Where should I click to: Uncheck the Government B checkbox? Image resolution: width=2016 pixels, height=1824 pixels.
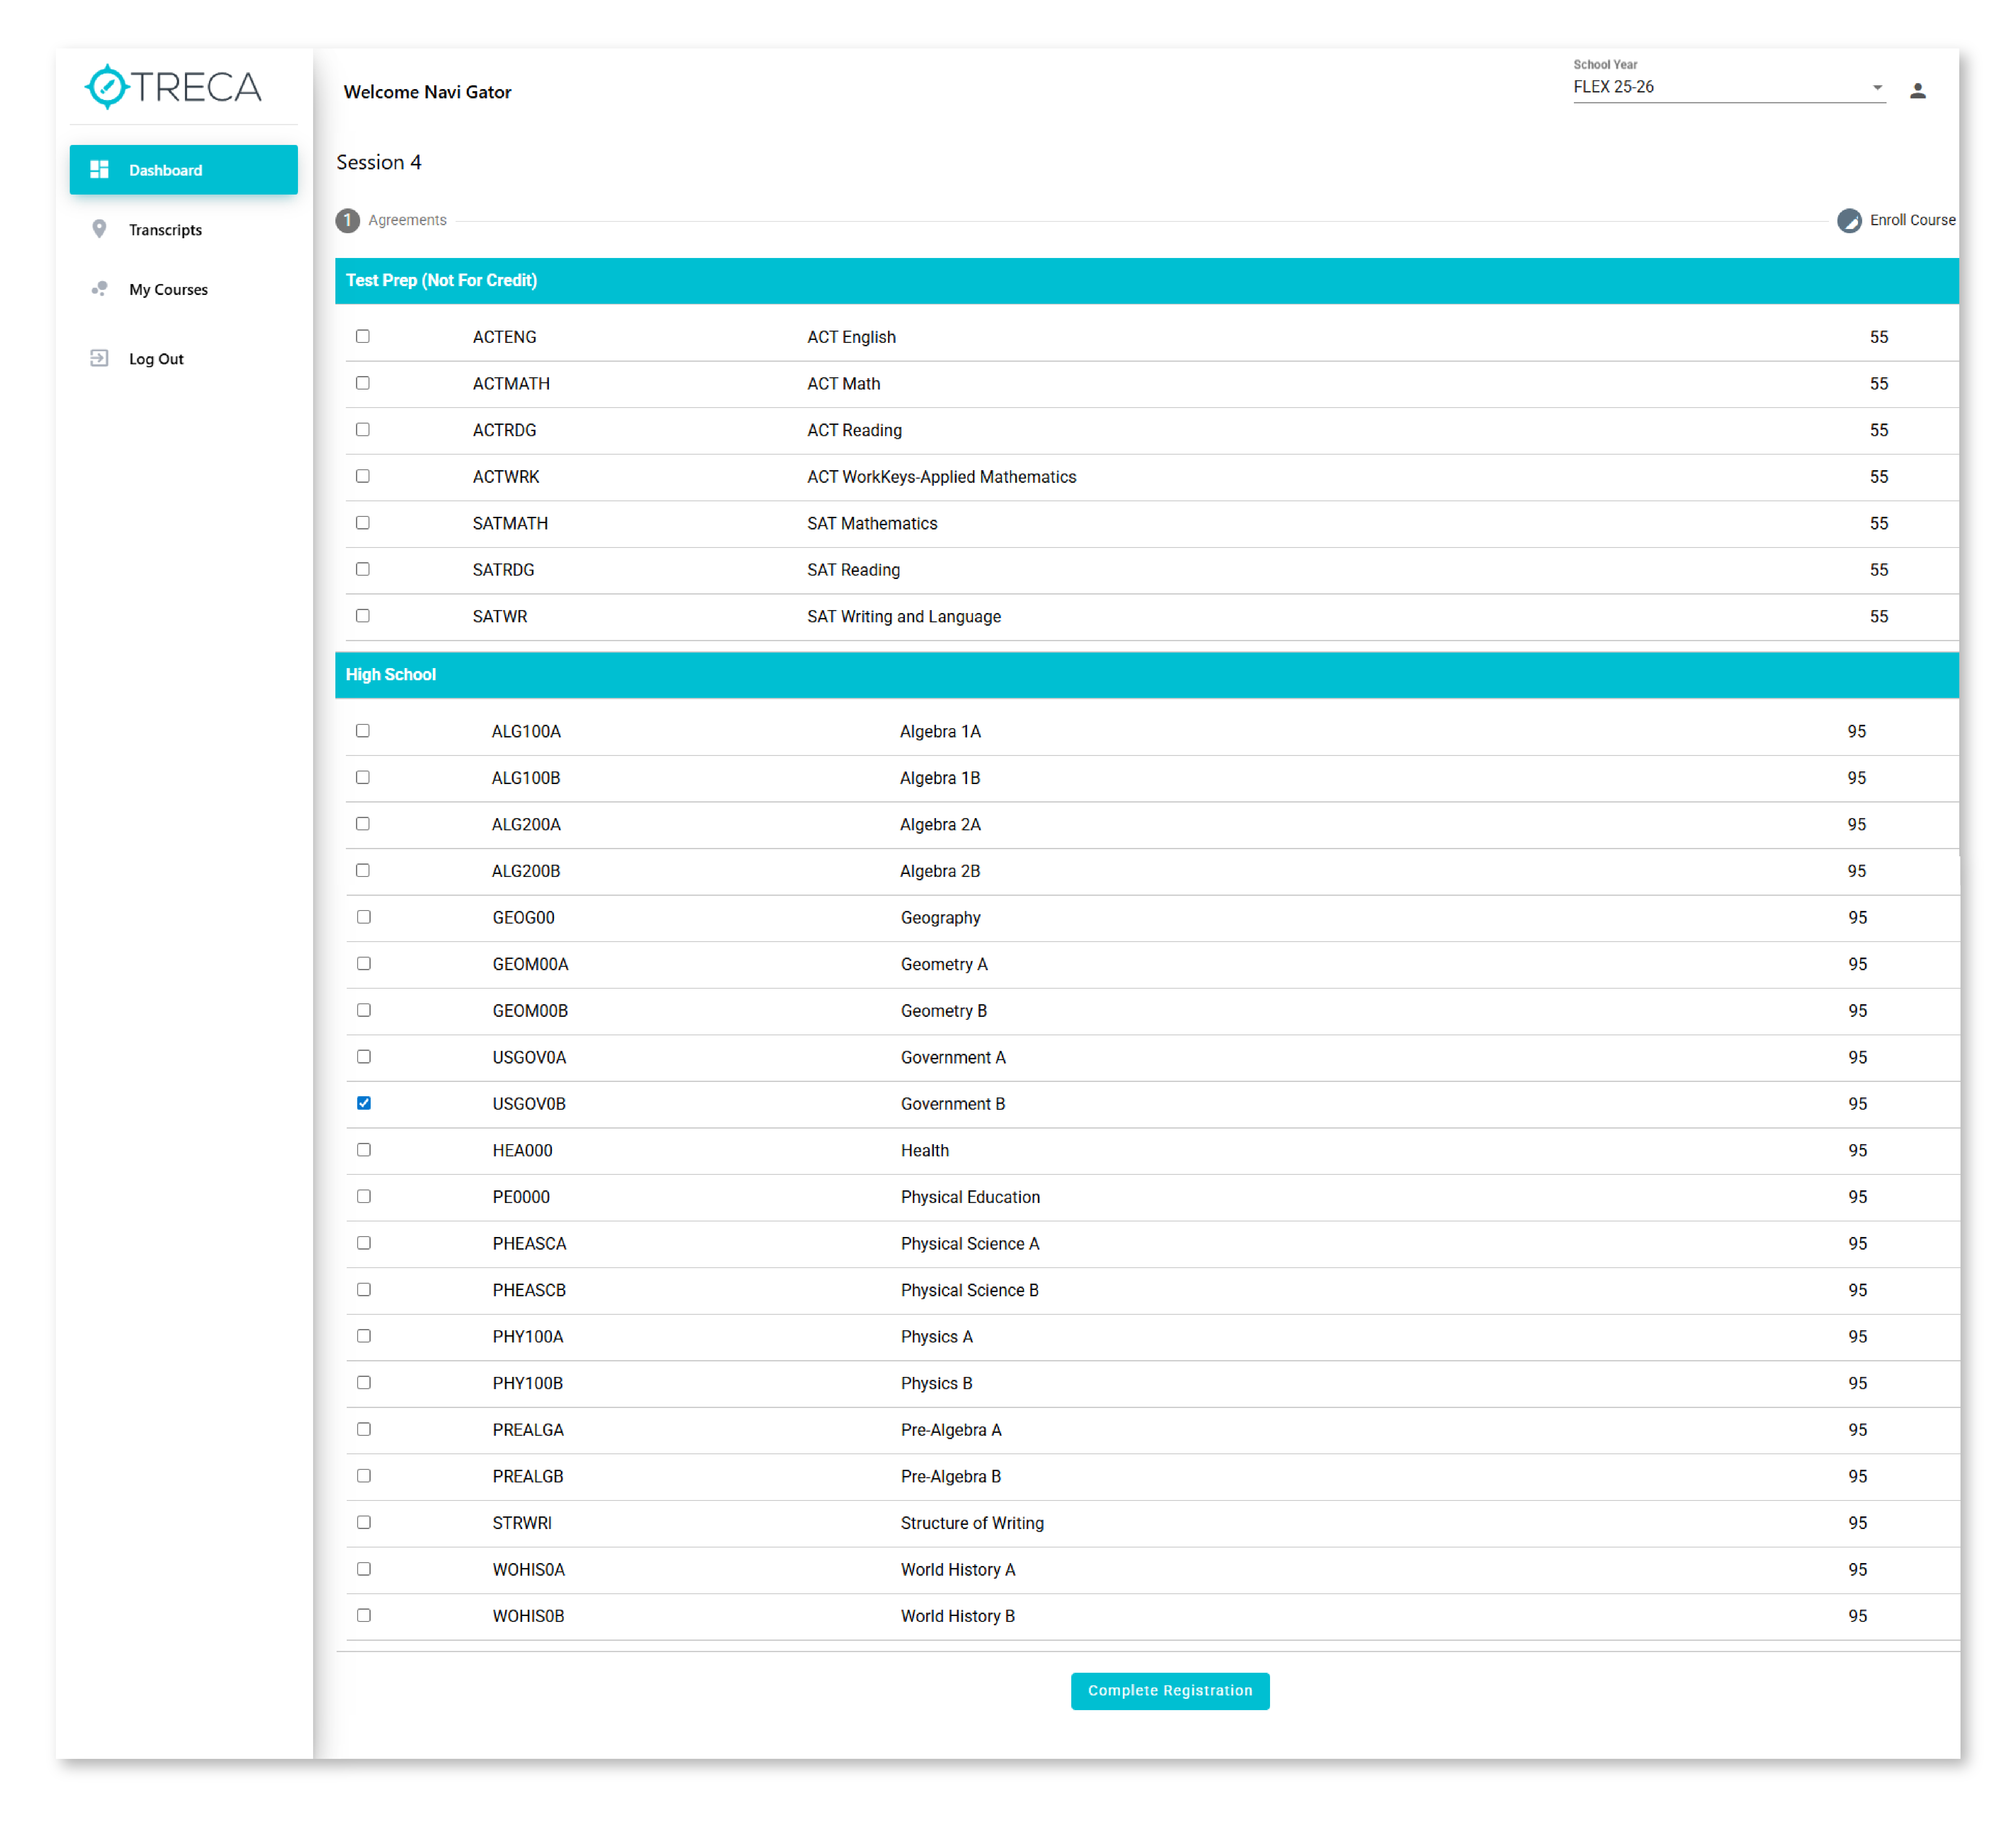click(x=364, y=1103)
